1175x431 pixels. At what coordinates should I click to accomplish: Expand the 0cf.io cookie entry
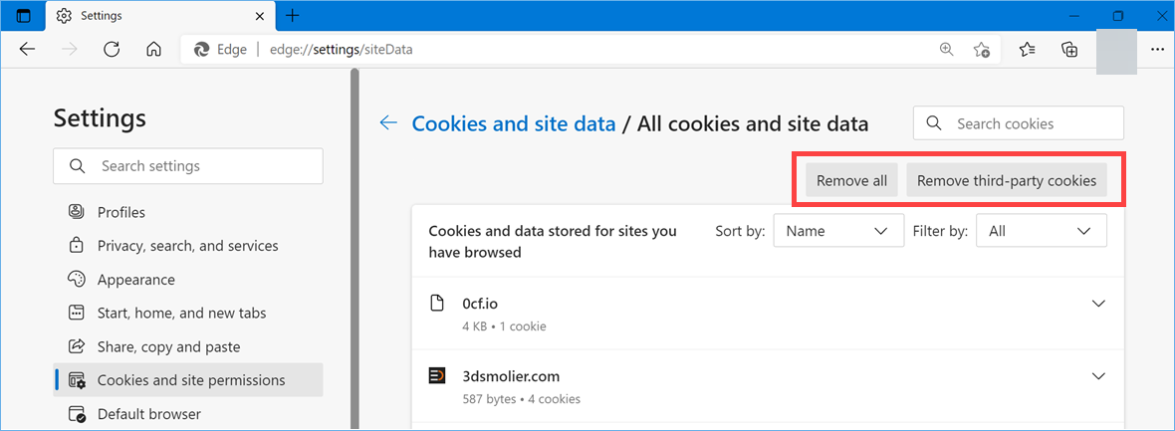pyautogui.click(x=1098, y=304)
